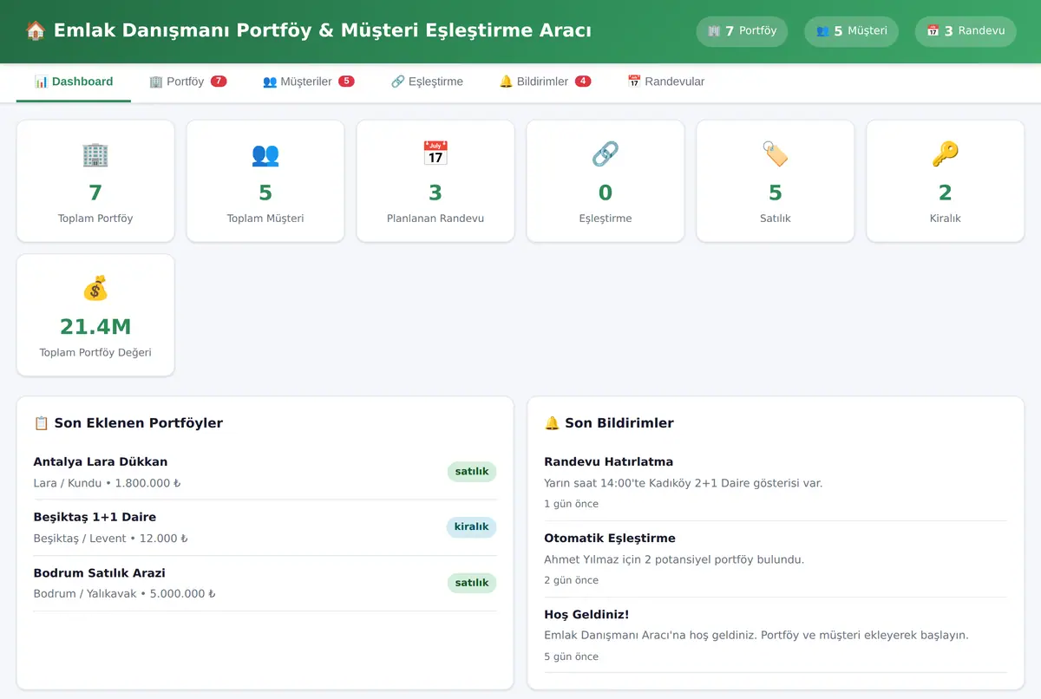
Task: Click the building icon in the Portföy tab
Action: 156,82
